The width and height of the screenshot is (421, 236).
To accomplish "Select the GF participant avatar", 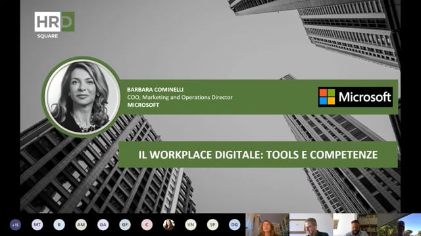I will point(125,225).
